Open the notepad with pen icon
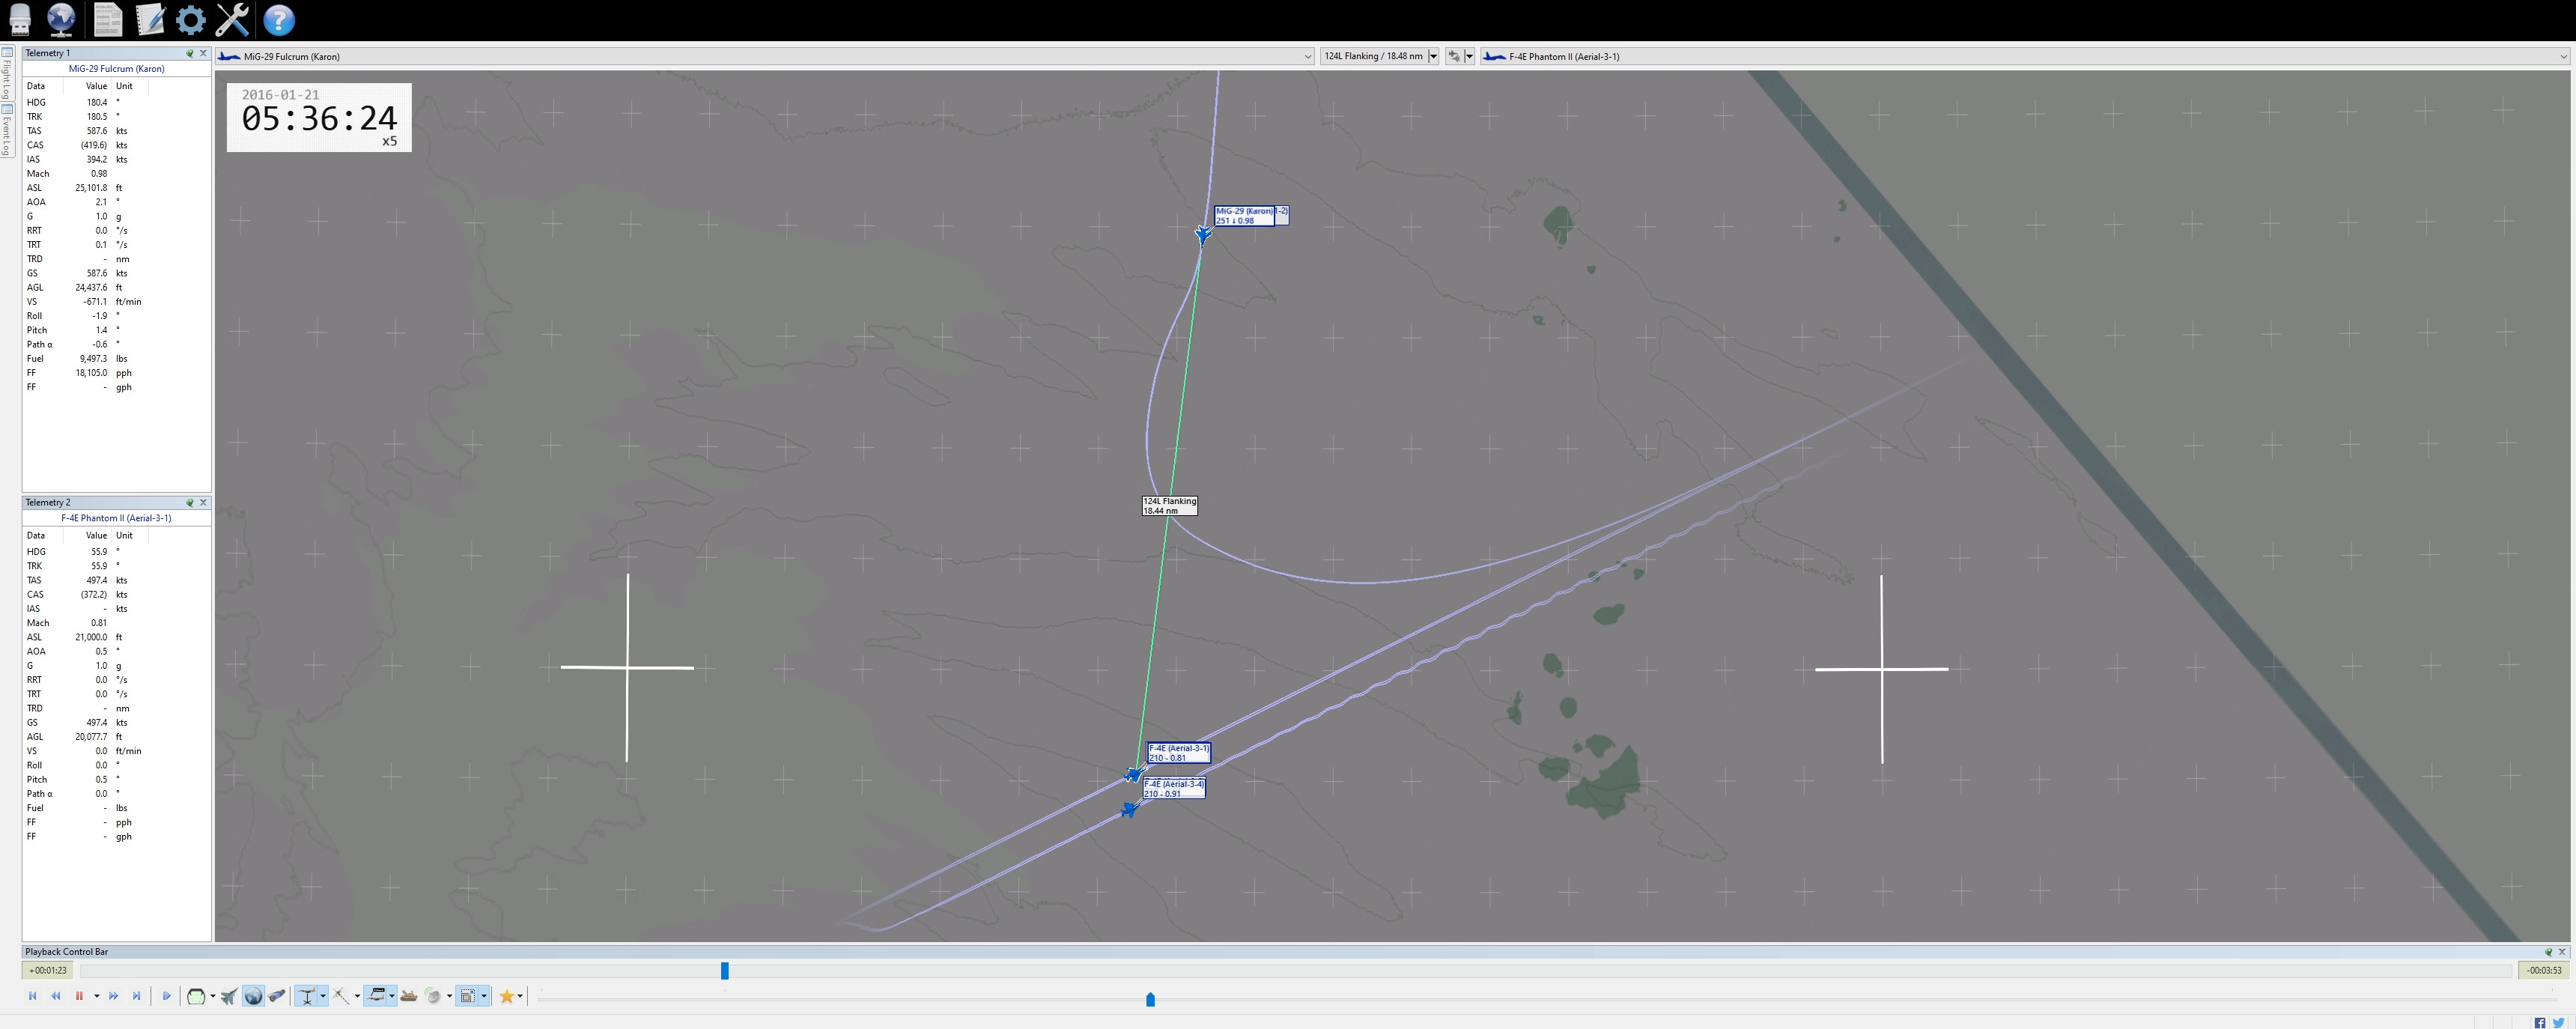 150,19
